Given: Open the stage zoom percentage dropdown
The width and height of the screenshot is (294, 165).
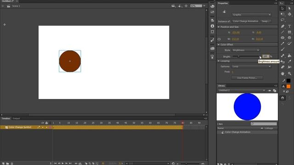Looking at the screenshot, I should 204,6.
